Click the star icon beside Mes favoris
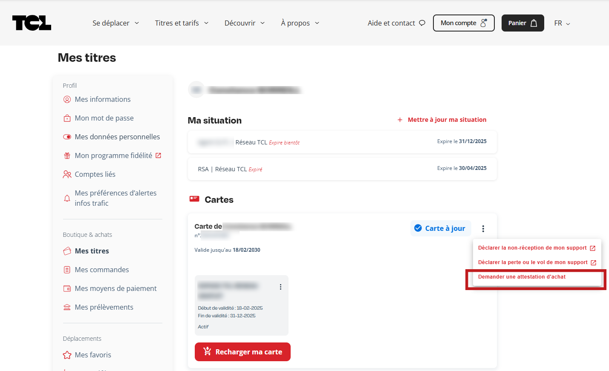 tap(67, 355)
